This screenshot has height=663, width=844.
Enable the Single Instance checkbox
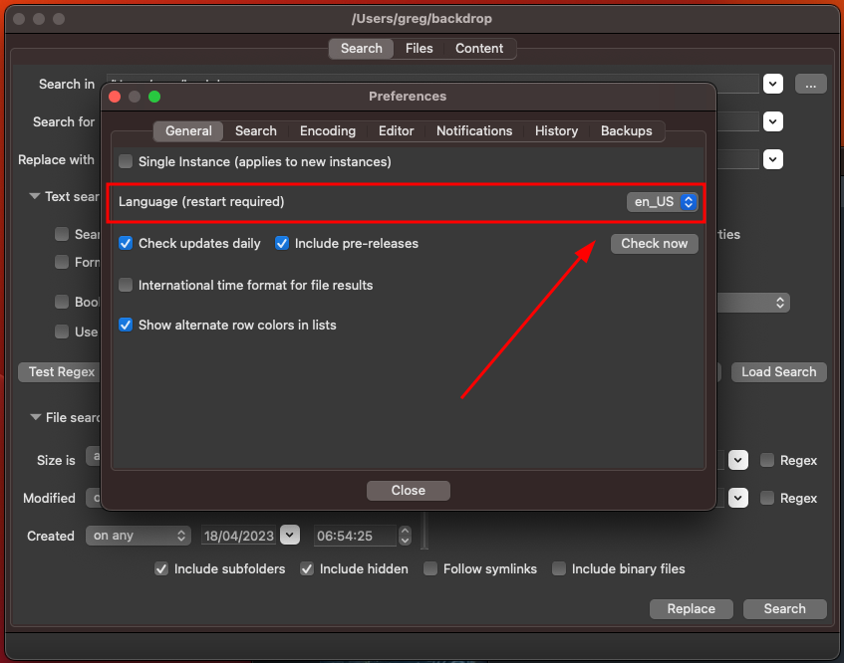126,161
